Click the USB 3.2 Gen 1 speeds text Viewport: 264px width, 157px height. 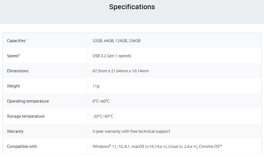click(112, 56)
